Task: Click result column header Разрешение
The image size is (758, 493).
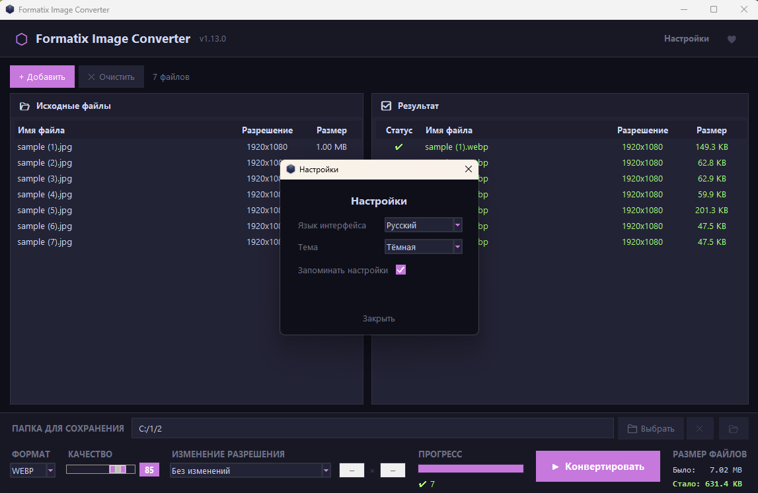Action: coord(642,131)
